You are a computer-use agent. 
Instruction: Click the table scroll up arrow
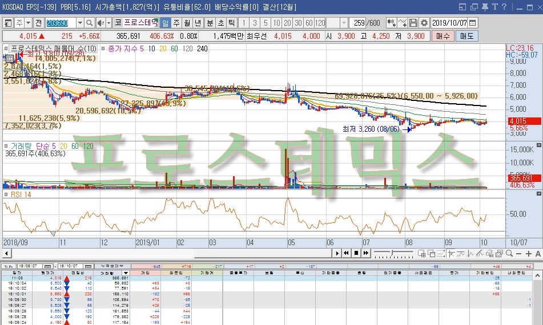537,276
